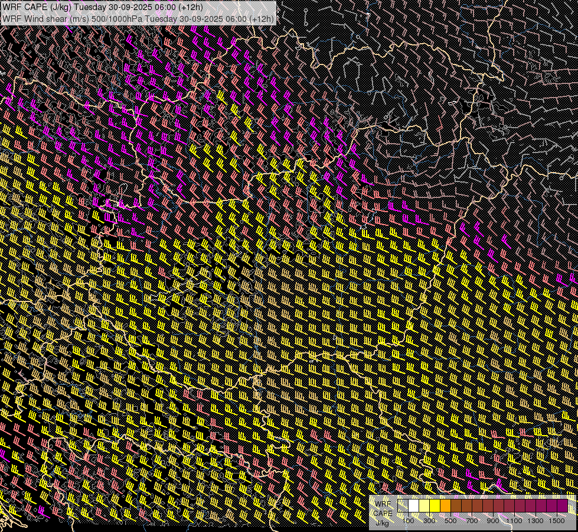Viewport: 578px width, 532px height.
Task: Click the WRF CAPE title line
Action: click(x=103, y=7)
